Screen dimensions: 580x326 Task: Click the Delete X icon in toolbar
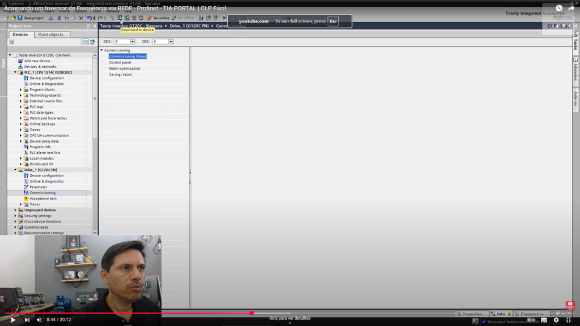pyautogui.click(x=81, y=18)
